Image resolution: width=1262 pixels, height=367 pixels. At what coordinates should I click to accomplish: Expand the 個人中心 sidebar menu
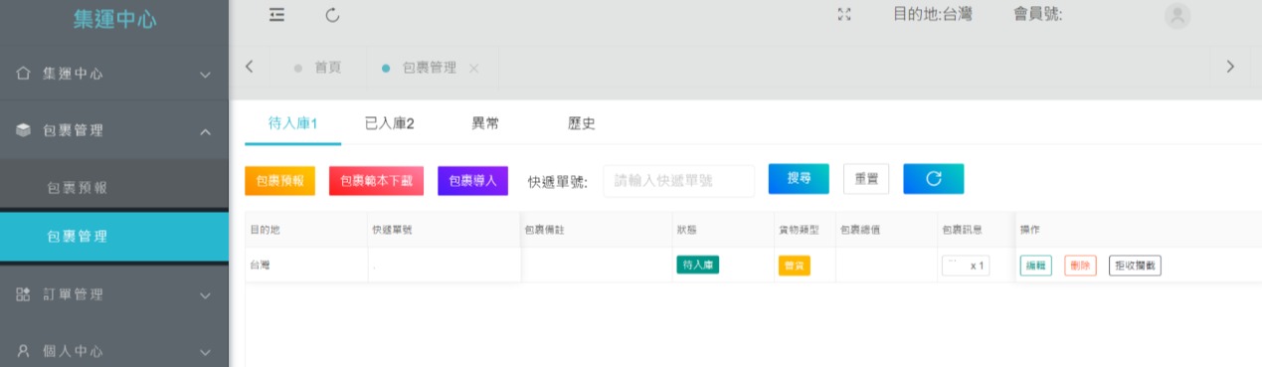pos(114,351)
